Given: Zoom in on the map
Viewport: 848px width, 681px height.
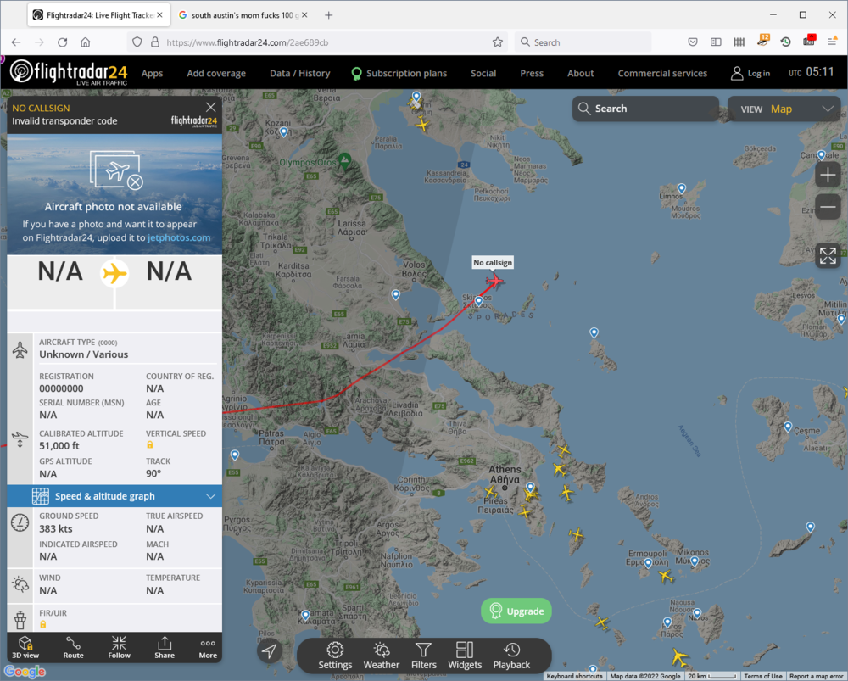Looking at the screenshot, I should [828, 176].
